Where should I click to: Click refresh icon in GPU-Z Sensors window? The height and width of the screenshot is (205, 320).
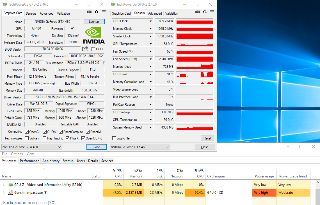[205, 12]
